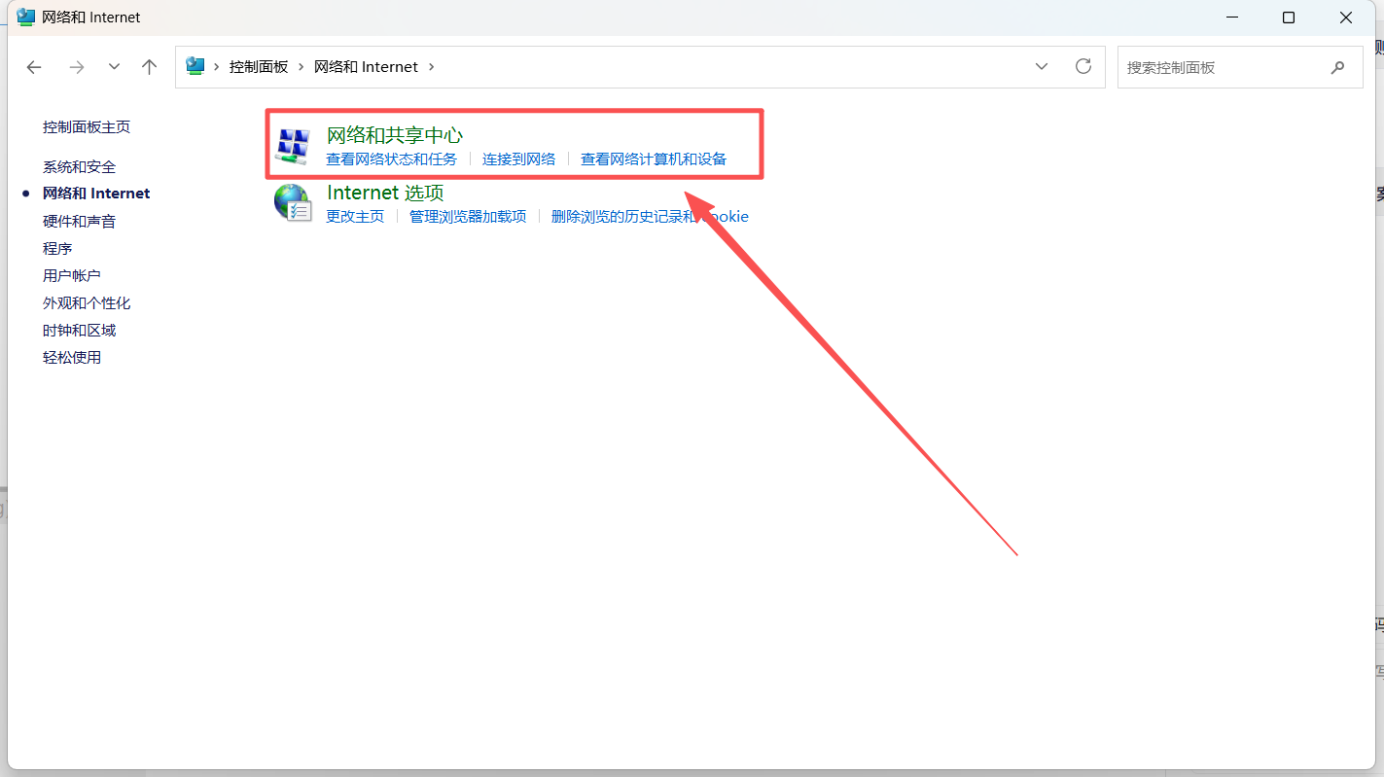Click the title bar window icon
1384x777 pixels.
(x=26, y=17)
